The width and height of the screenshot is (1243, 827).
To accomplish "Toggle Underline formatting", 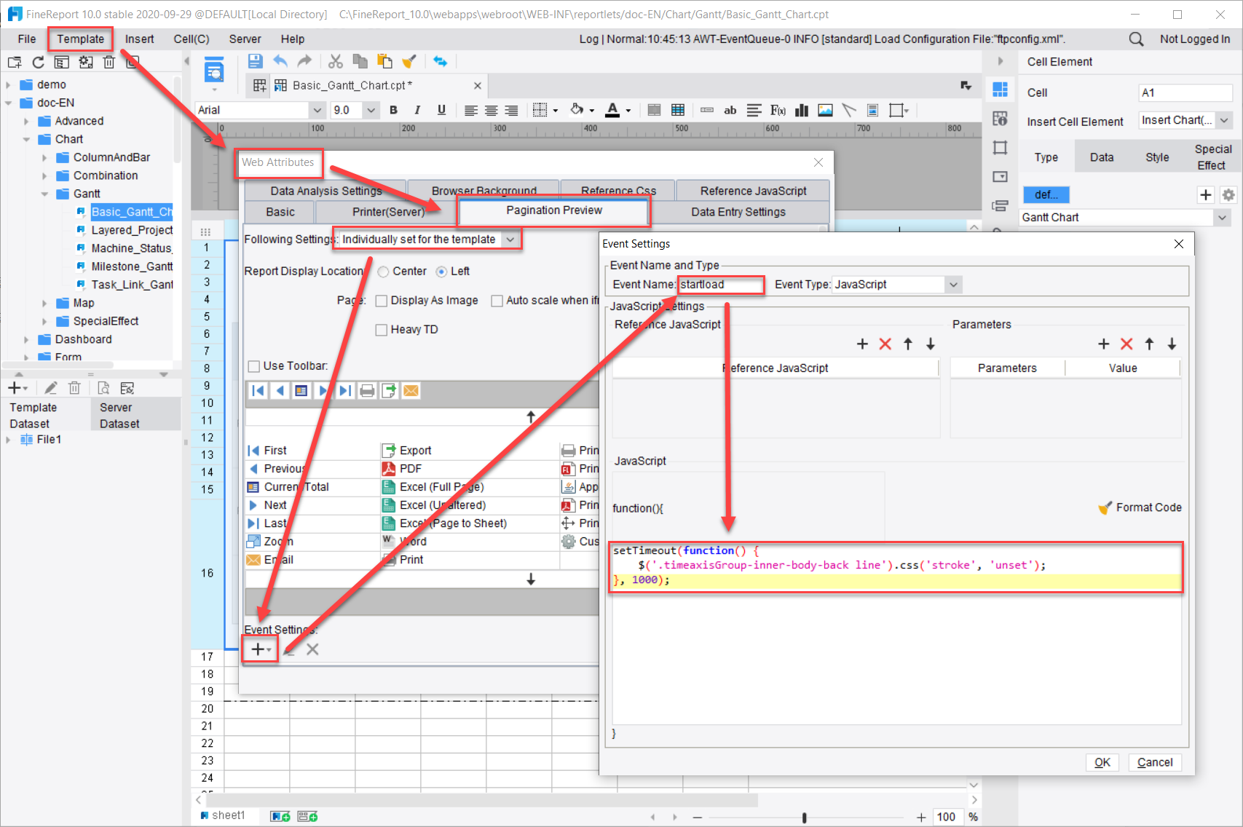I will (441, 110).
